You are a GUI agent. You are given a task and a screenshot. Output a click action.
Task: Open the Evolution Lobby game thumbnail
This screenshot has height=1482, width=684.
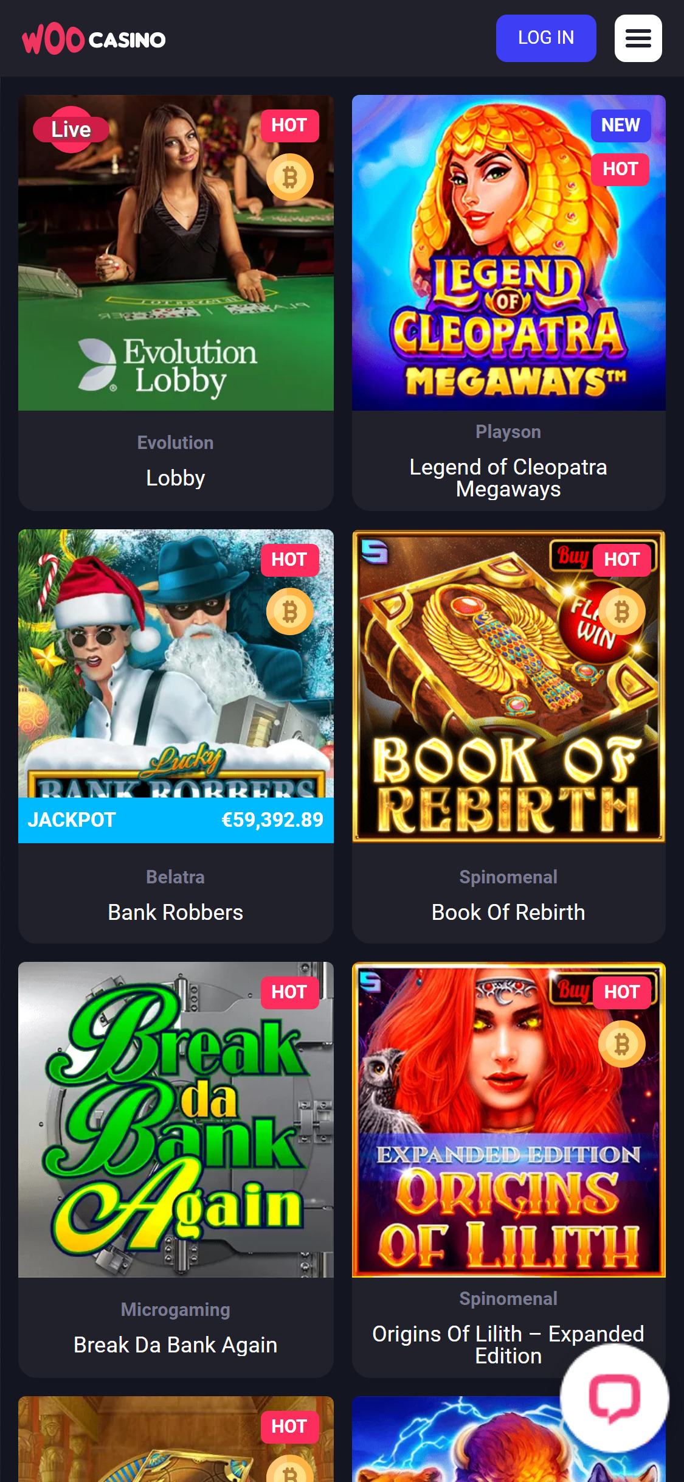(176, 252)
